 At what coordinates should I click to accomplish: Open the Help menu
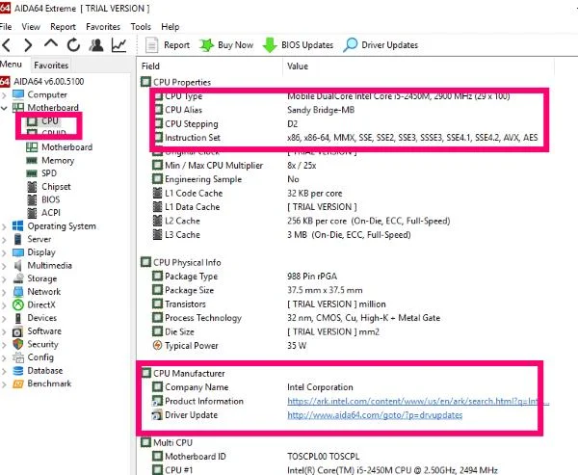[171, 27]
